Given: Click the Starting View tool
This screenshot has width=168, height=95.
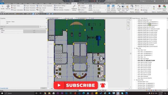Looking at the screenshot, I should click(127, 8).
